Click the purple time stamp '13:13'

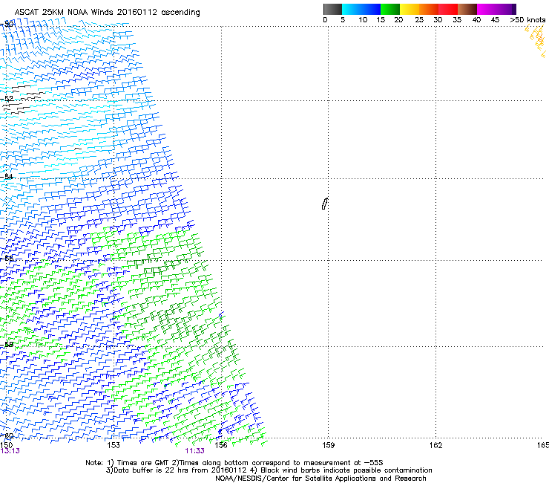click(x=10, y=451)
